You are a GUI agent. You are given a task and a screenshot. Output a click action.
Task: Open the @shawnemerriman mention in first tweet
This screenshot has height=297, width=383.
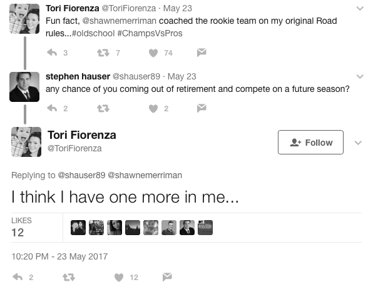(119, 21)
